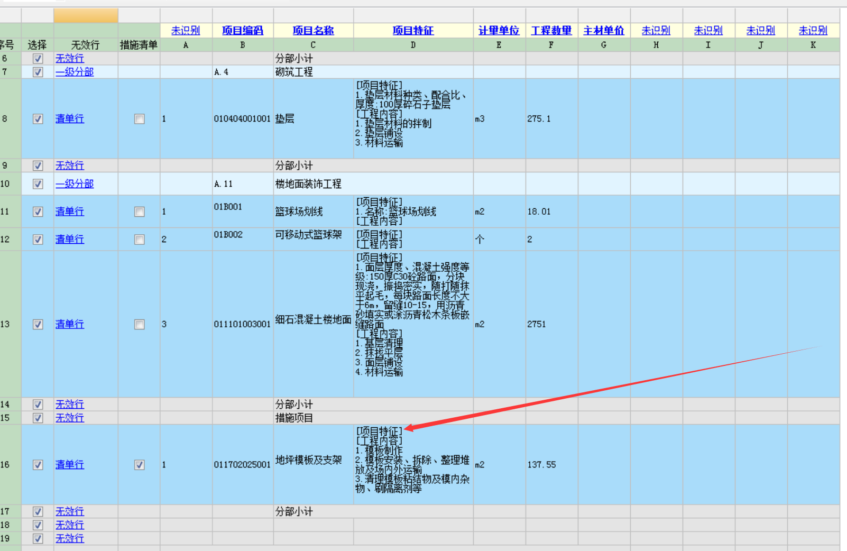Select the unit cell 个 in row 12

click(499, 240)
